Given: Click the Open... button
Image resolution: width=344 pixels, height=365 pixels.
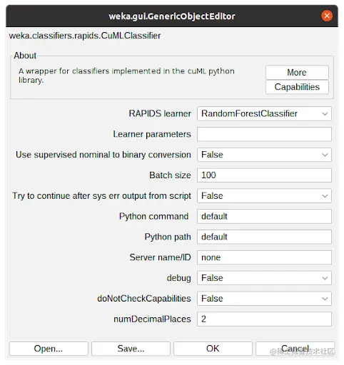Looking at the screenshot, I should [49, 349].
